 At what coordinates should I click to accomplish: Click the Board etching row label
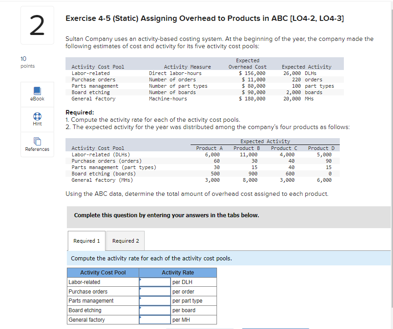84,310
